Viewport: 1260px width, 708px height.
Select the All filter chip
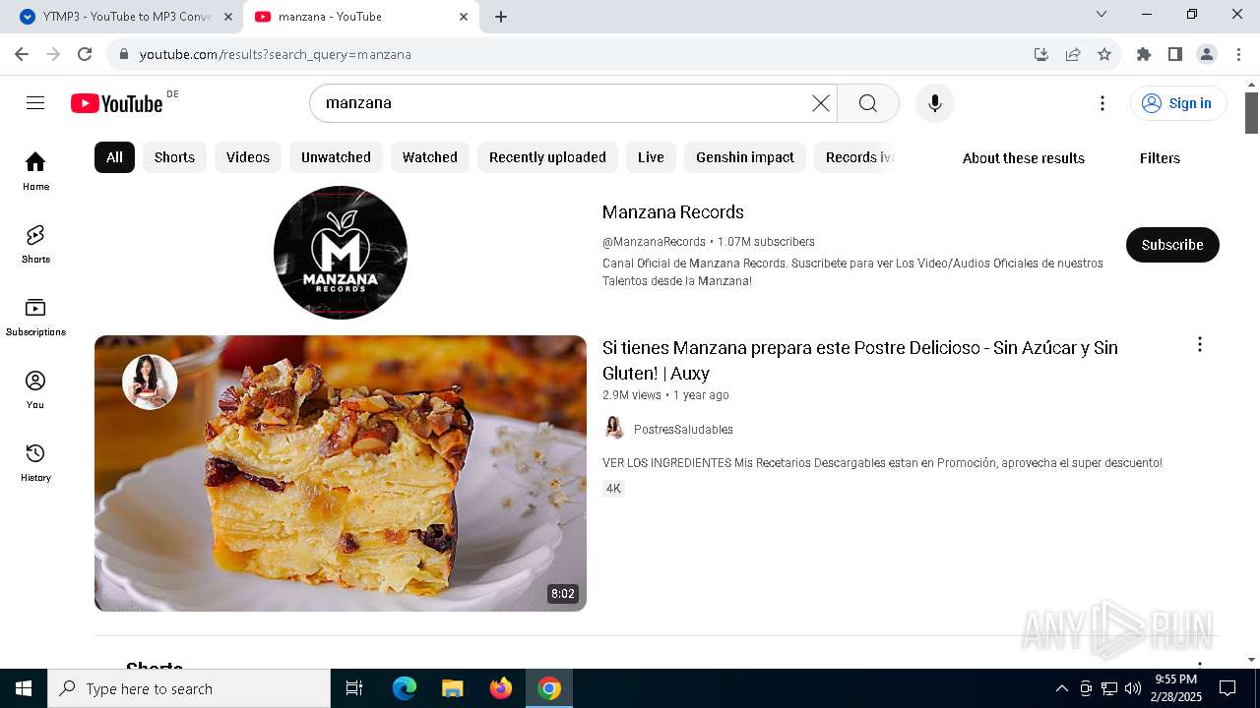tap(114, 157)
